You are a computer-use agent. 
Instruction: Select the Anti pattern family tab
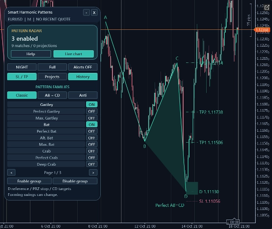tap(83, 95)
